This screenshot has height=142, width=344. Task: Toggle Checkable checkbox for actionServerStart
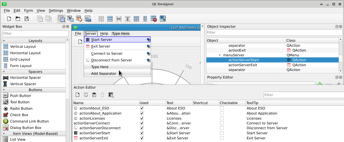[222, 133]
